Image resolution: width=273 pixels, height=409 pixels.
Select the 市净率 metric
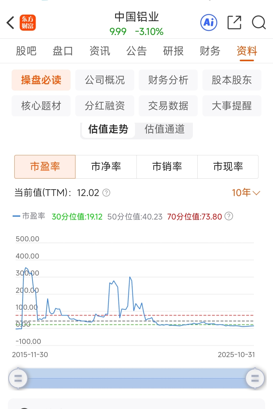(x=106, y=167)
